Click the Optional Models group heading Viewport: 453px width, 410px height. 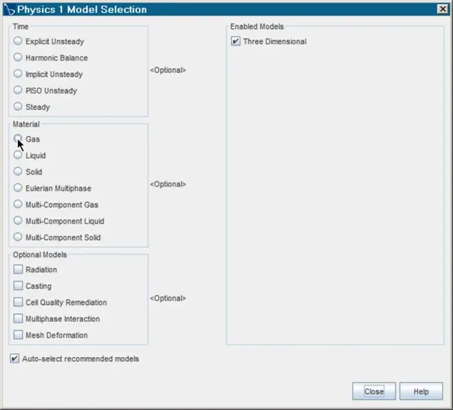point(40,255)
